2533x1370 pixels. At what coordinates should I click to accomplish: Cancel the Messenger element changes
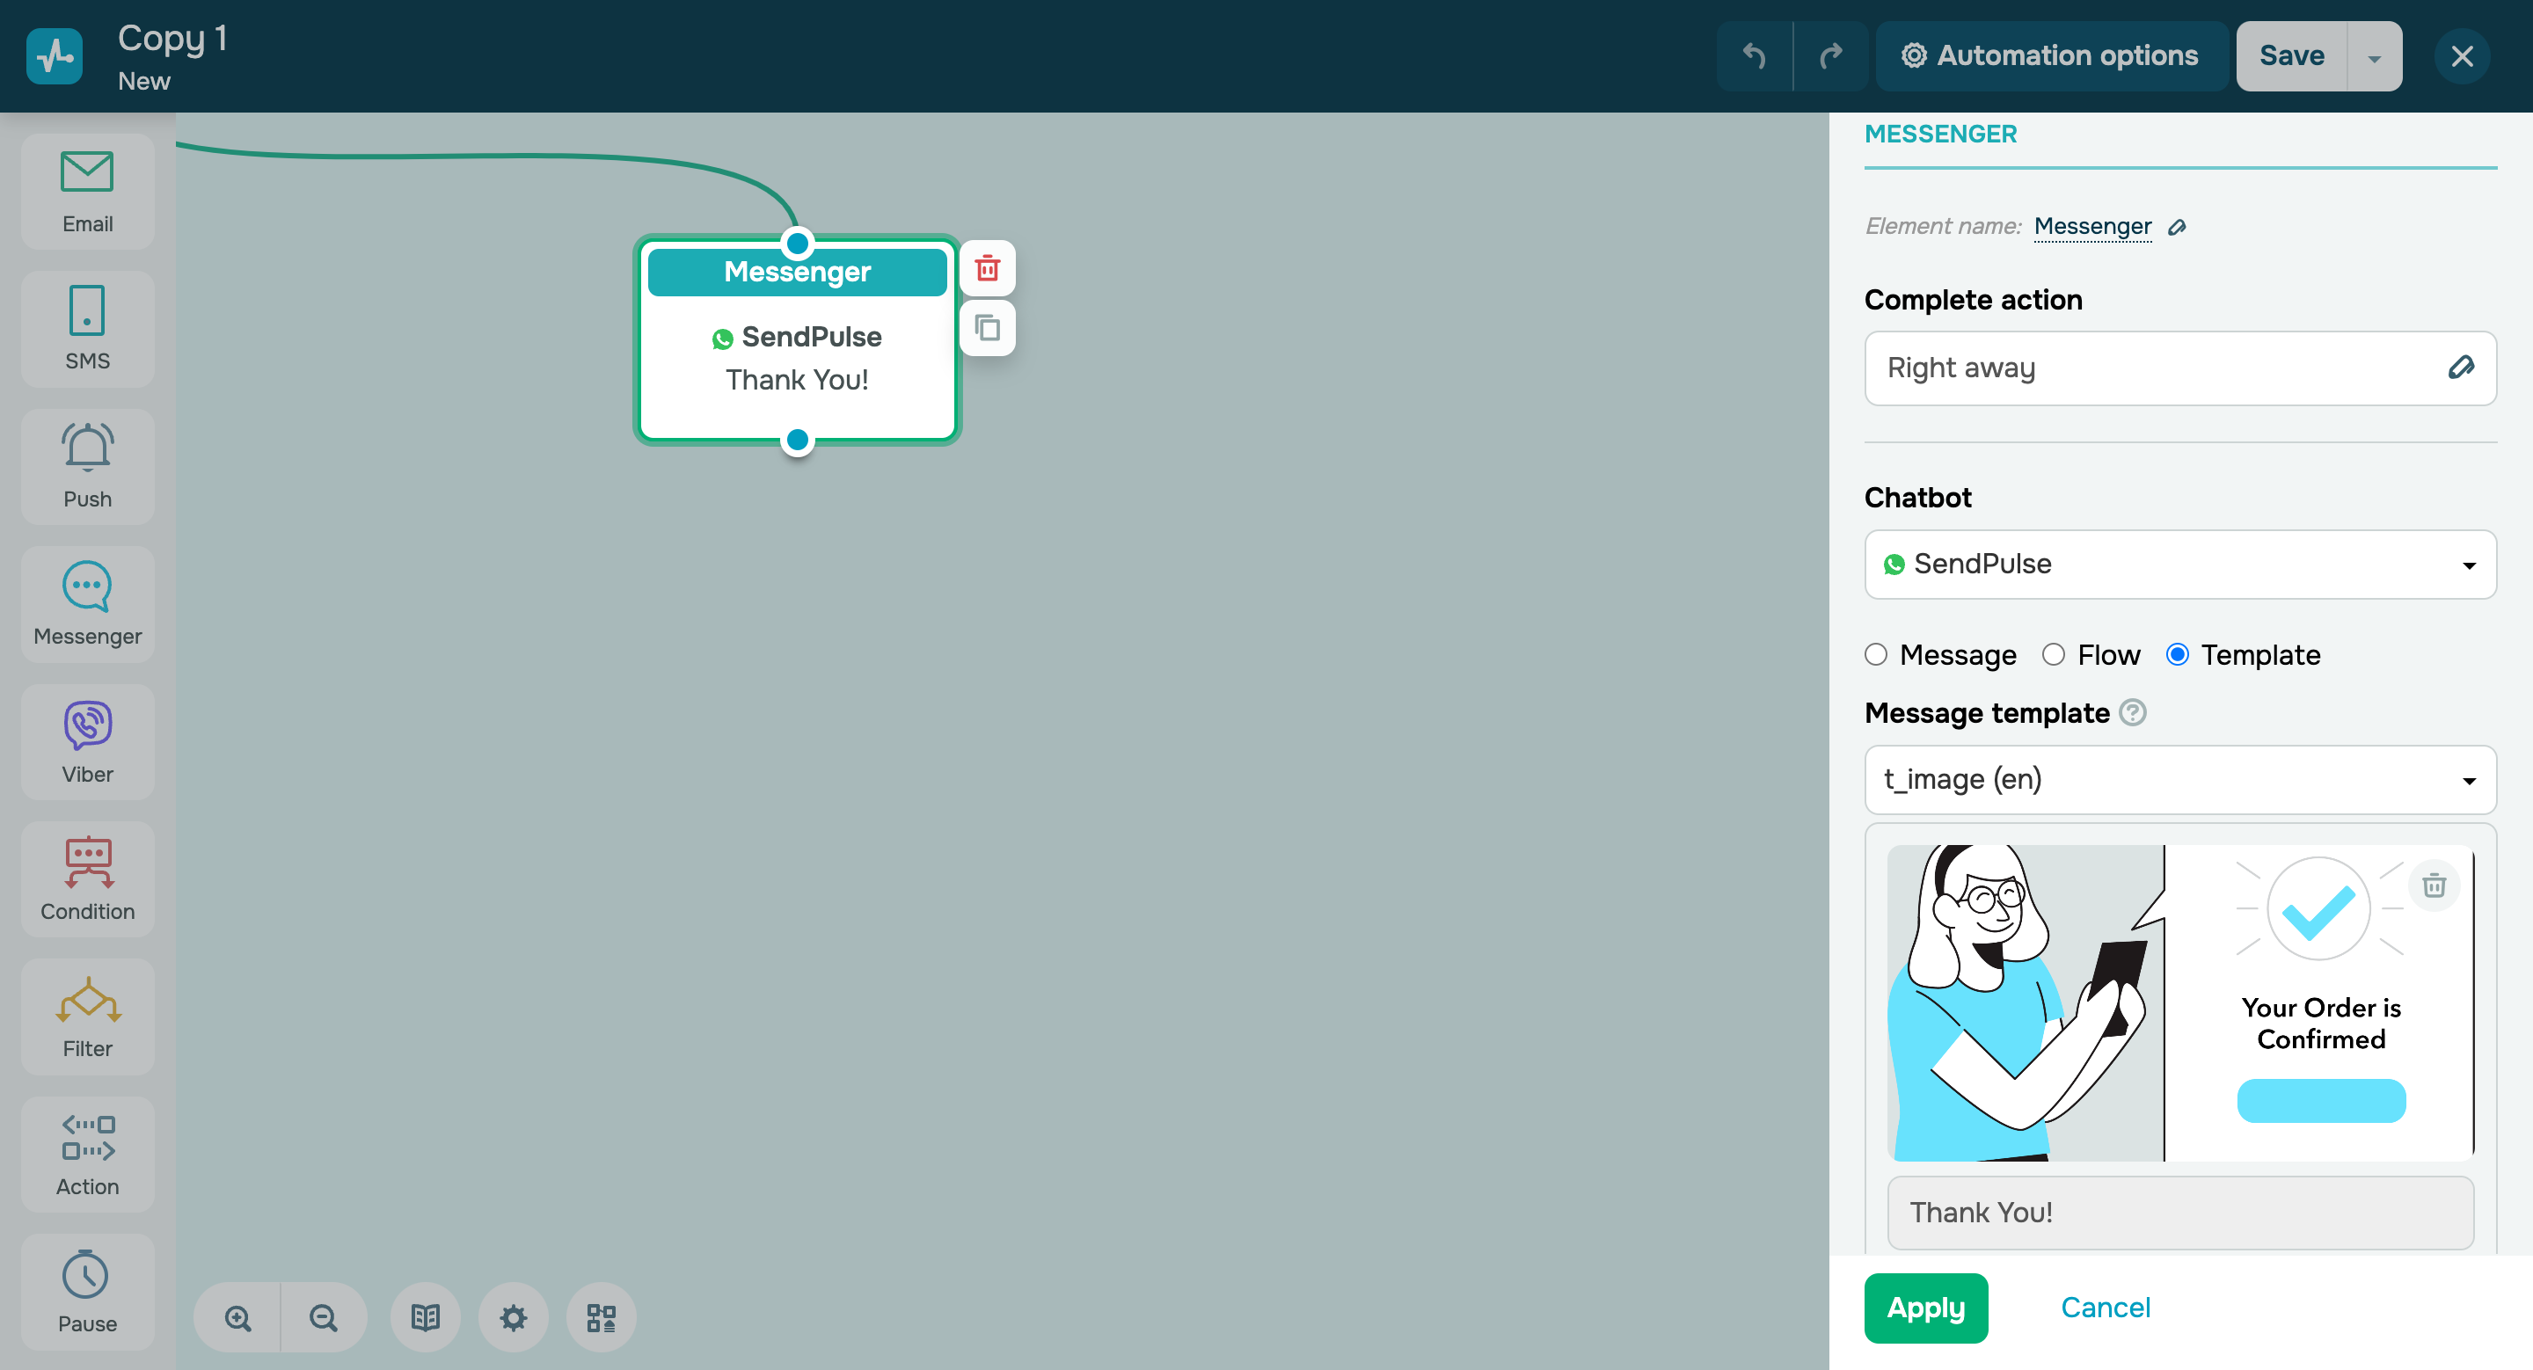(2106, 1307)
